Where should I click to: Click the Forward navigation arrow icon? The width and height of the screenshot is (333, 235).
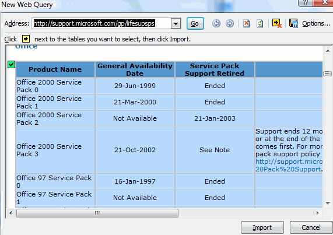[230, 23]
